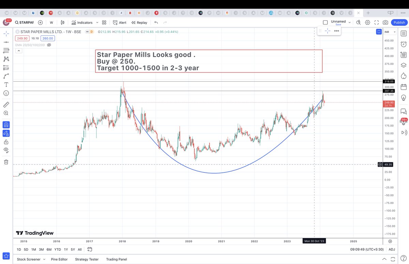
Task: Toggle stay-in-drawing-mode pencil lock
Action: coord(6,133)
